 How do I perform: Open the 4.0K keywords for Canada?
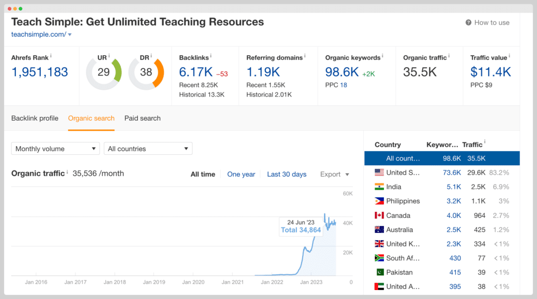point(454,216)
